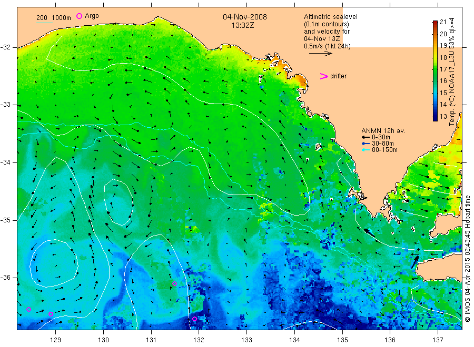The height and width of the screenshot is (347, 474).
Task: Click the colorbar tick label 19
Action: click(x=443, y=46)
